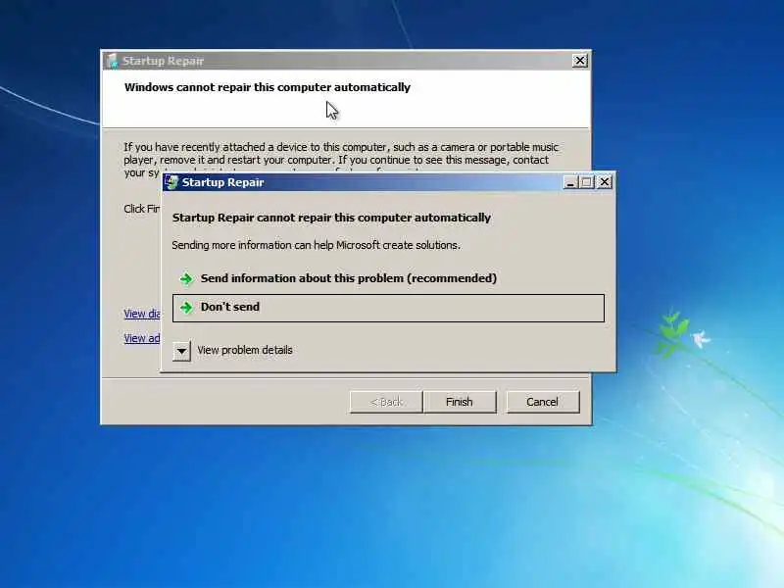784x588 pixels.
Task: Click text 'Startup Repair cannot repair this computer automatically'
Action: click(331, 218)
